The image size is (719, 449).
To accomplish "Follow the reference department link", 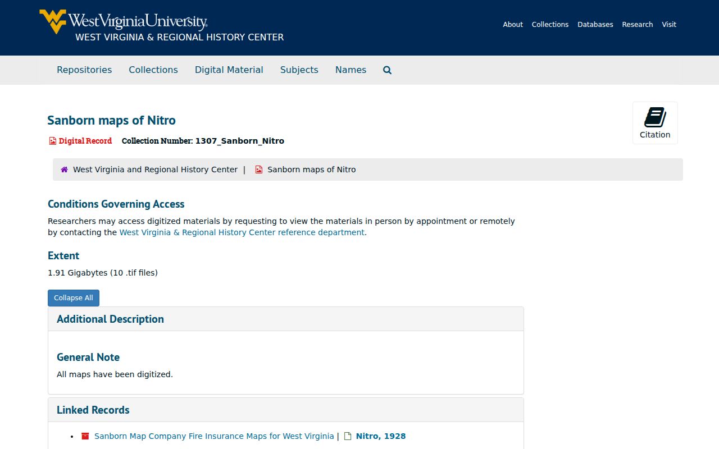I will [242, 232].
